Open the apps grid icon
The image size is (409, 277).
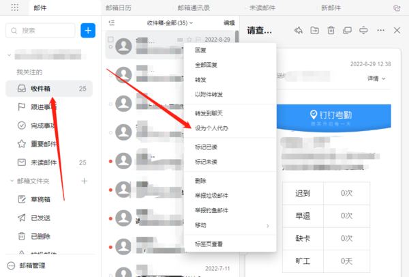pyautogui.click(x=15, y=8)
